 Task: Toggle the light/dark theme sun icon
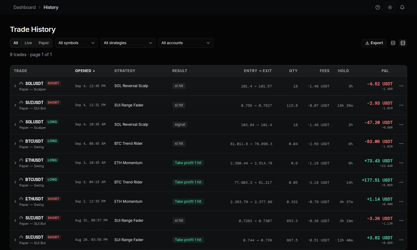coord(390,7)
